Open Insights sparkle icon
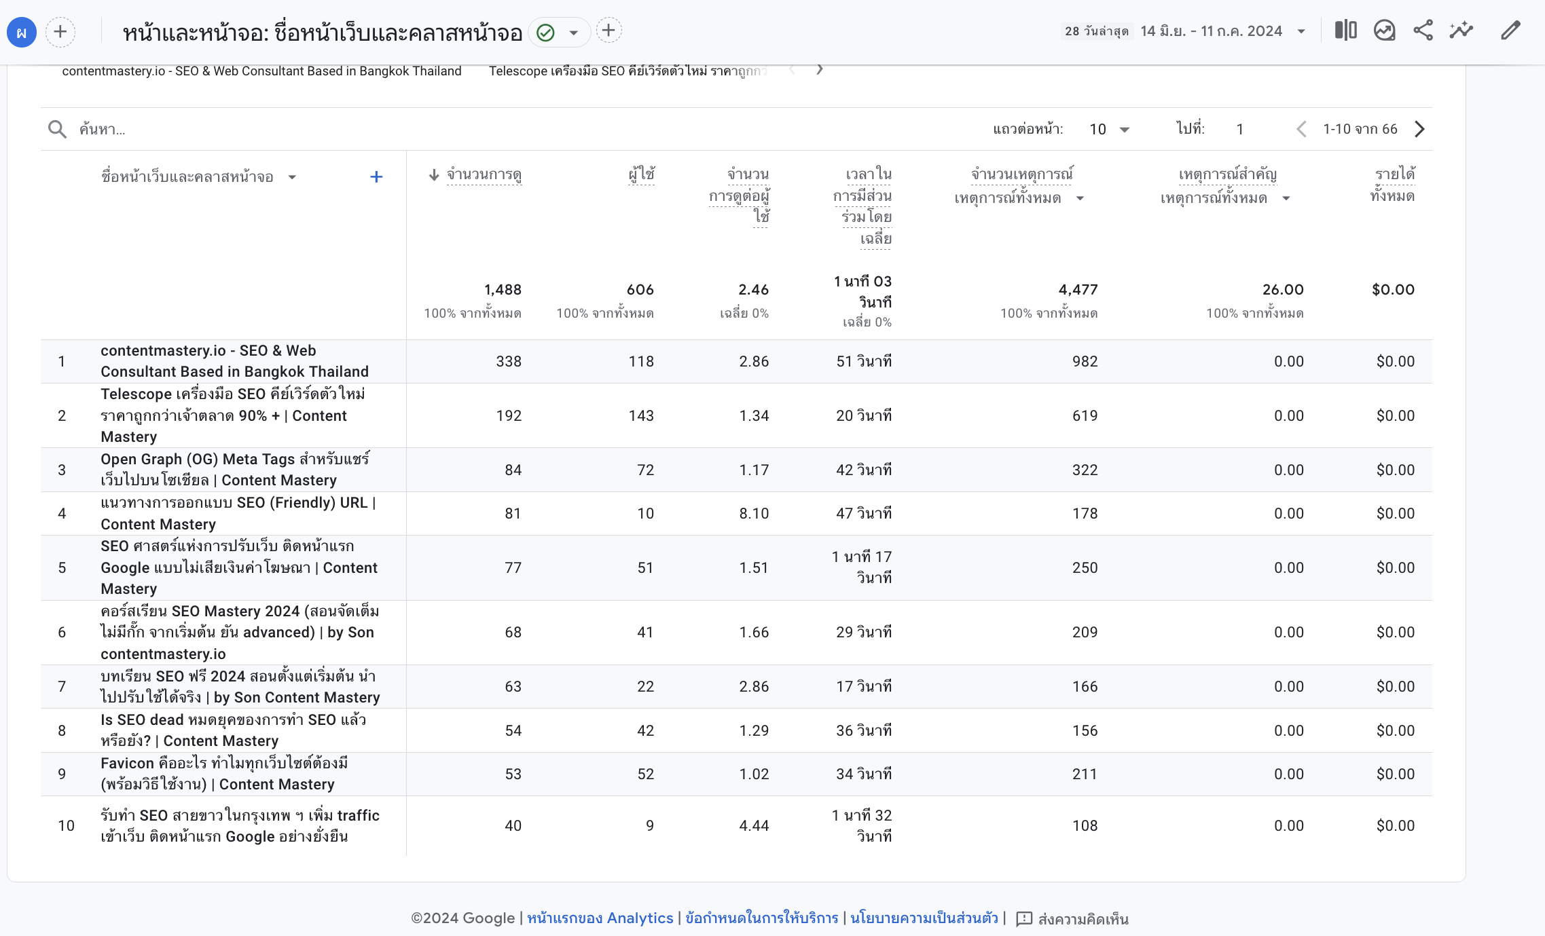The width and height of the screenshot is (1545, 936). (x=1461, y=31)
